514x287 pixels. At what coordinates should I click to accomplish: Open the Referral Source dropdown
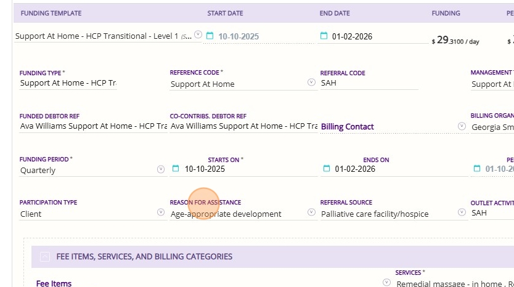[462, 212]
